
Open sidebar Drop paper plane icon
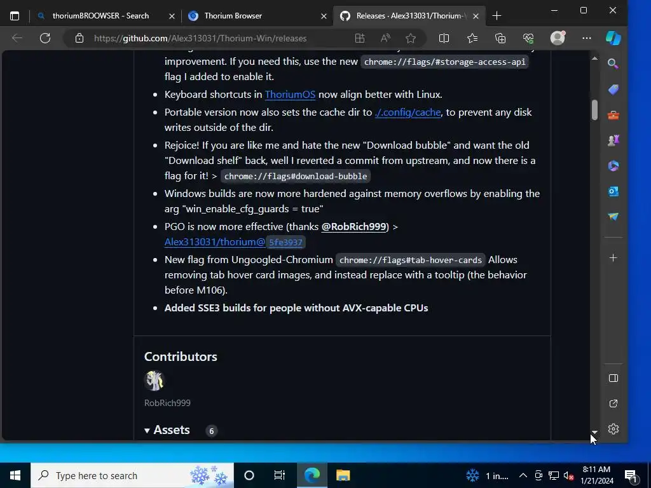(613, 217)
